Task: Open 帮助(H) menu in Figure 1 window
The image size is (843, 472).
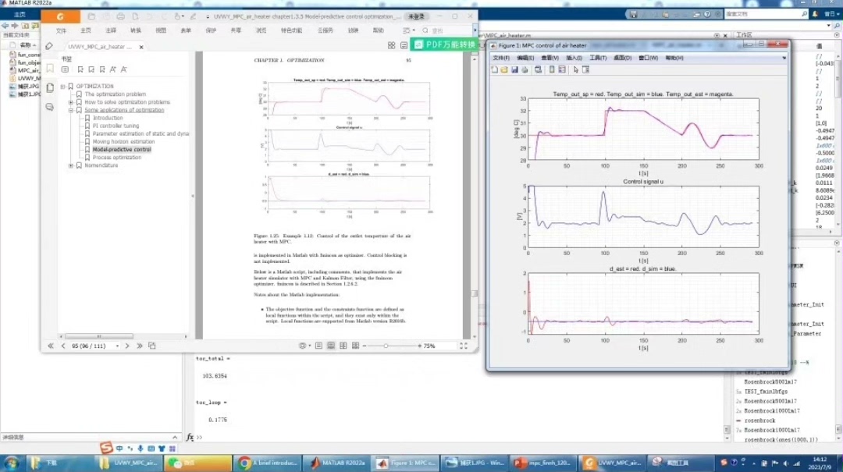Action: (674, 58)
